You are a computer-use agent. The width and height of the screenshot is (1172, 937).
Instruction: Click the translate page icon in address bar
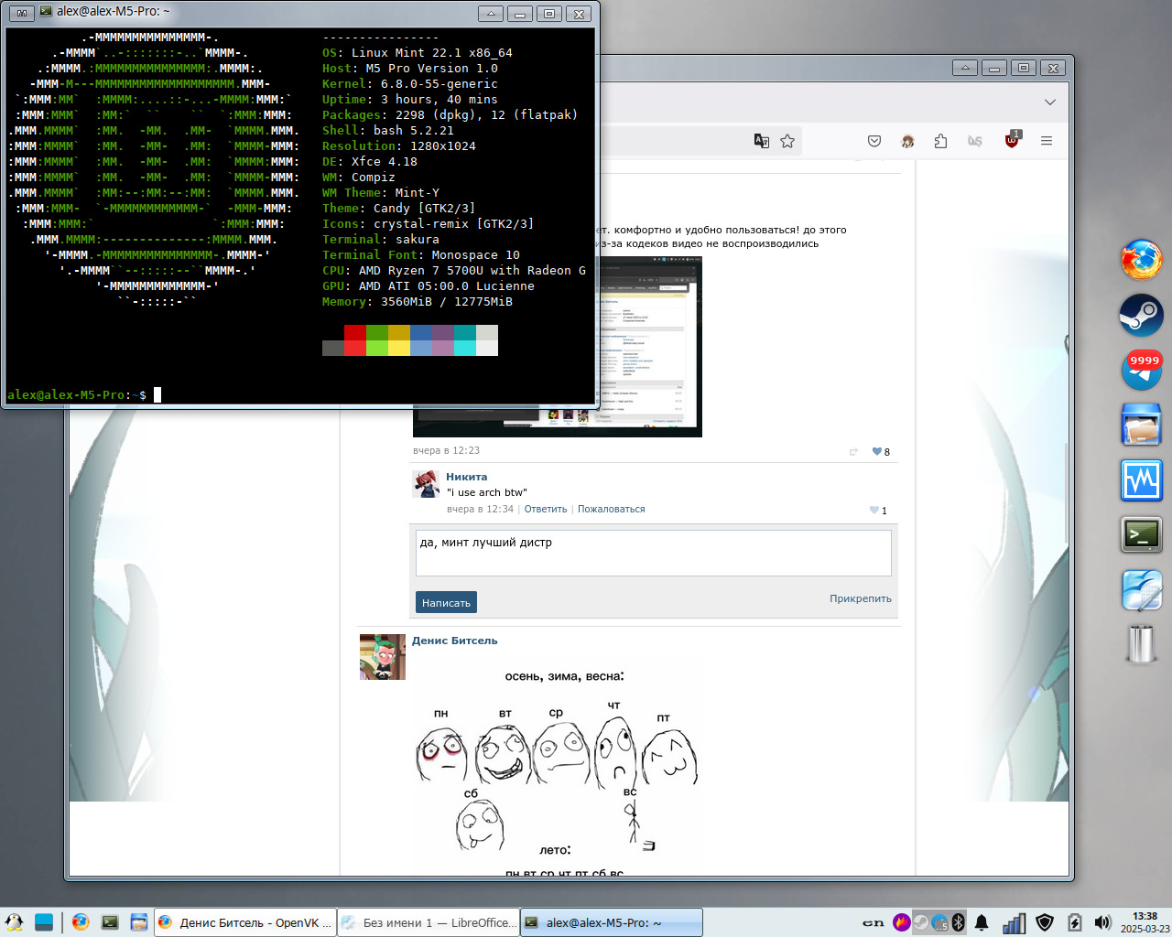click(x=761, y=141)
